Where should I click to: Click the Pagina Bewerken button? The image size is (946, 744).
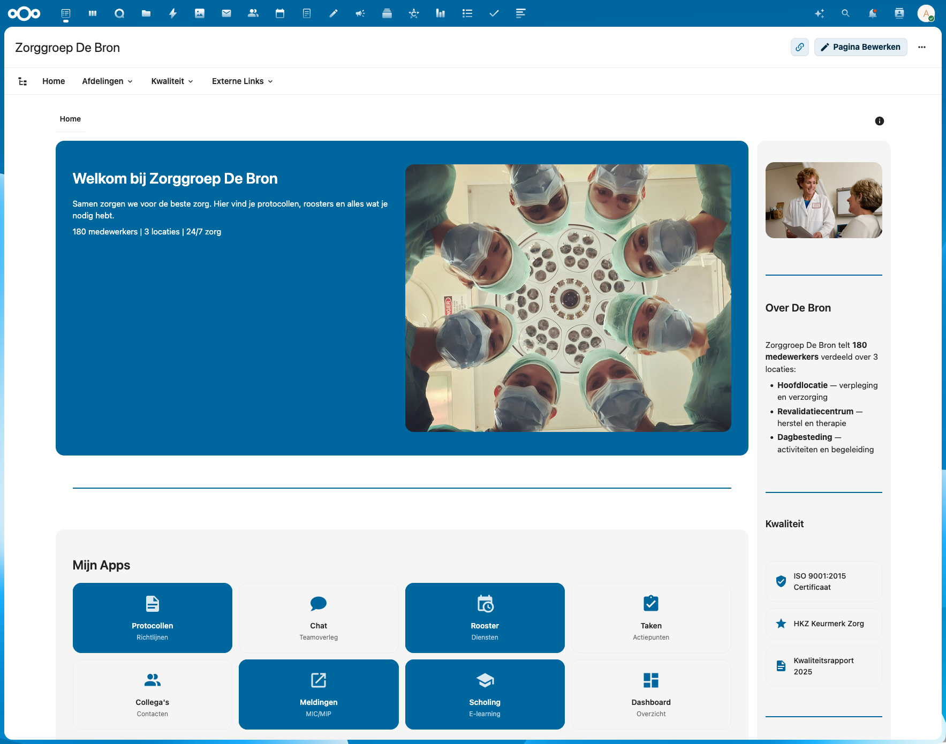coord(861,47)
